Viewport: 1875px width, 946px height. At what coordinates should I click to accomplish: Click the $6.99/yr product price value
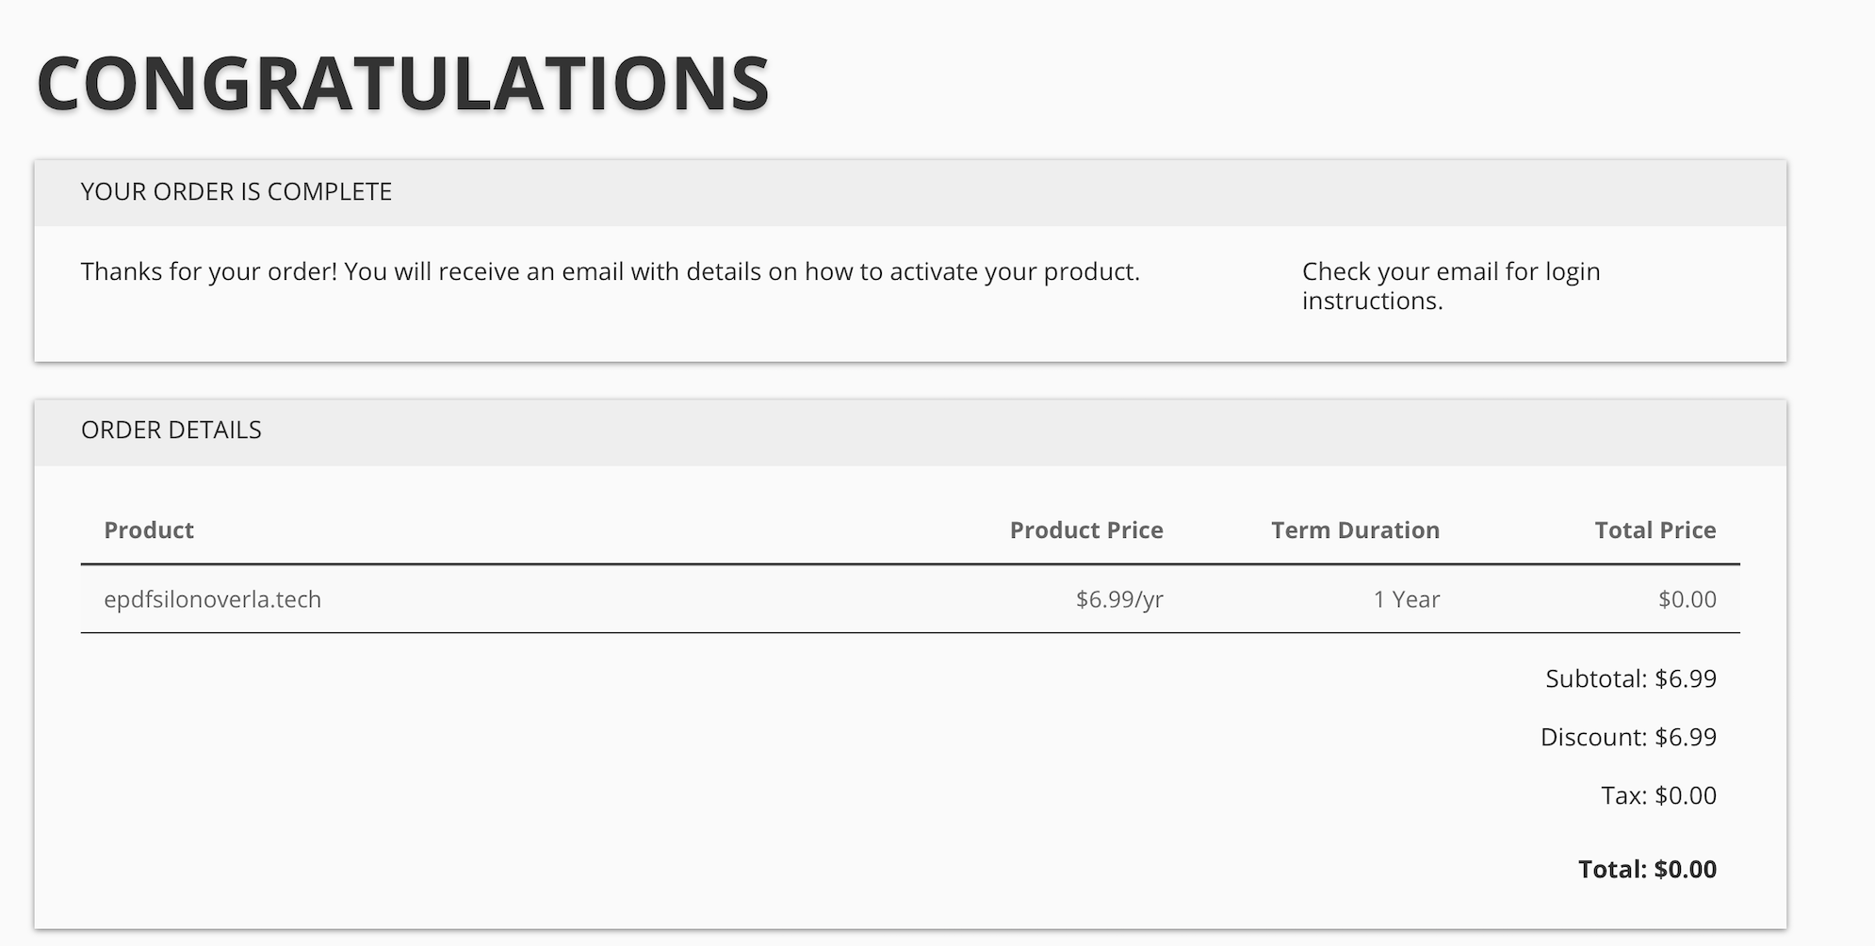coord(1118,600)
